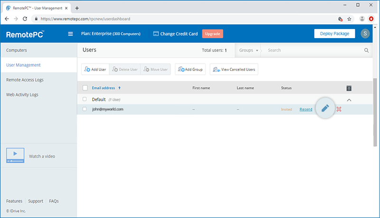Click the red X delete icon for john@myworld.com
Viewport: 380px width, 218px height.
click(339, 109)
